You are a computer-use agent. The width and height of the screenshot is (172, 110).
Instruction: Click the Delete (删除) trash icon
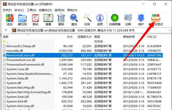pyautogui.click(x=61, y=20)
